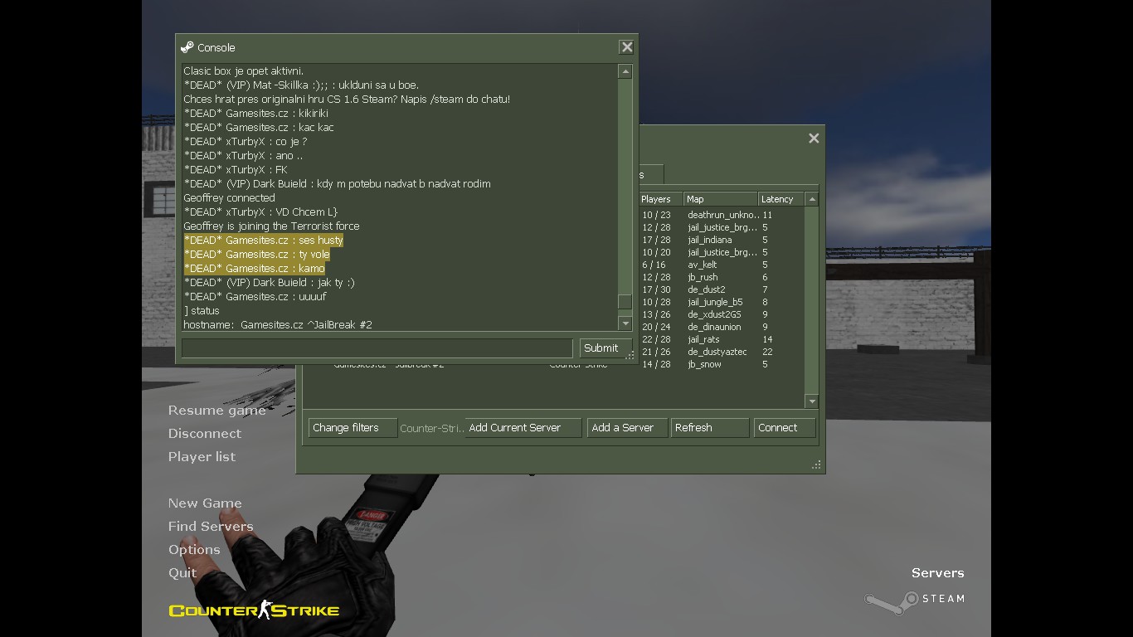Click highlighted console line 'ses husty'
Image resolution: width=1133 pixels, height=637 pixels.
264,241
